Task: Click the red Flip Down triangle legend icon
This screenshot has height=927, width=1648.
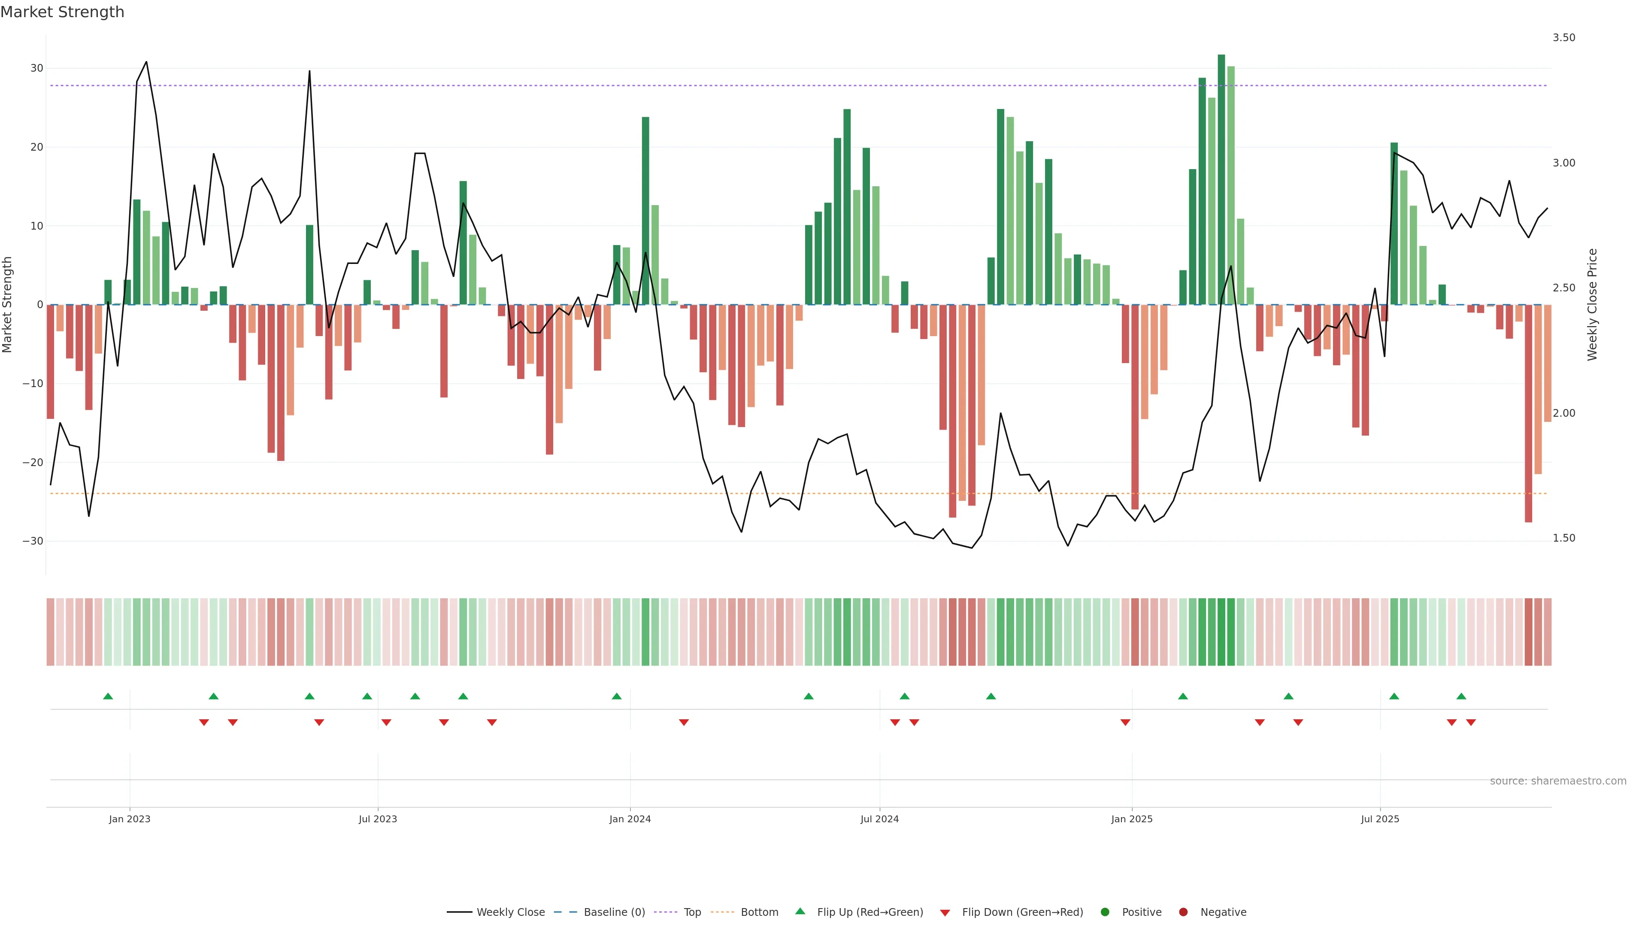Action: (945, 913)
